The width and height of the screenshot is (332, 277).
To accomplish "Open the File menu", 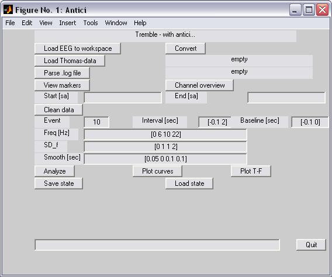I will point(10,23).
